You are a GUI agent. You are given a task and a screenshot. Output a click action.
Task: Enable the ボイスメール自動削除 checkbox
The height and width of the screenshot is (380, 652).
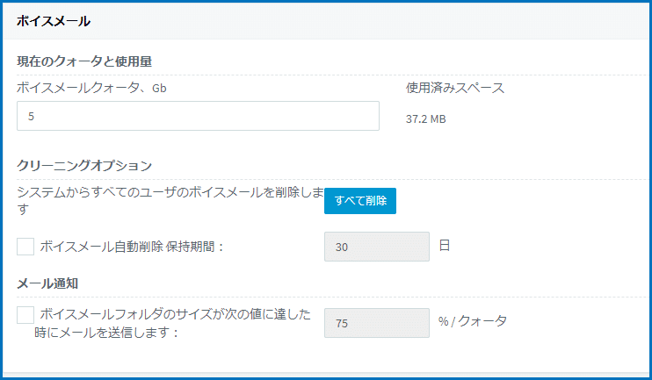click(x=25, y=247)
